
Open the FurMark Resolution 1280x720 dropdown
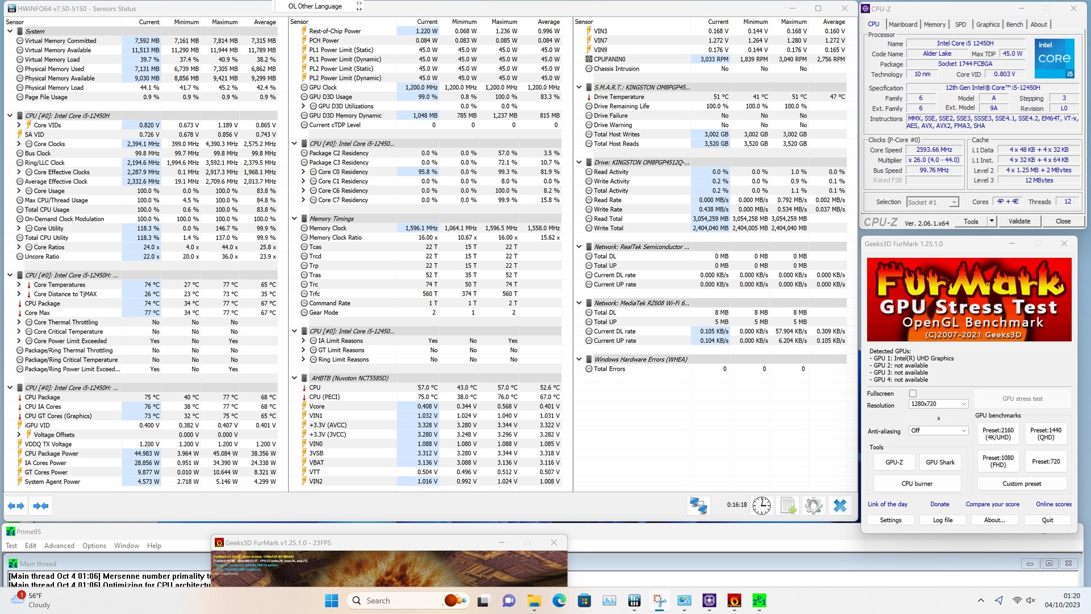pyautogui.click(x=938, y=404)
